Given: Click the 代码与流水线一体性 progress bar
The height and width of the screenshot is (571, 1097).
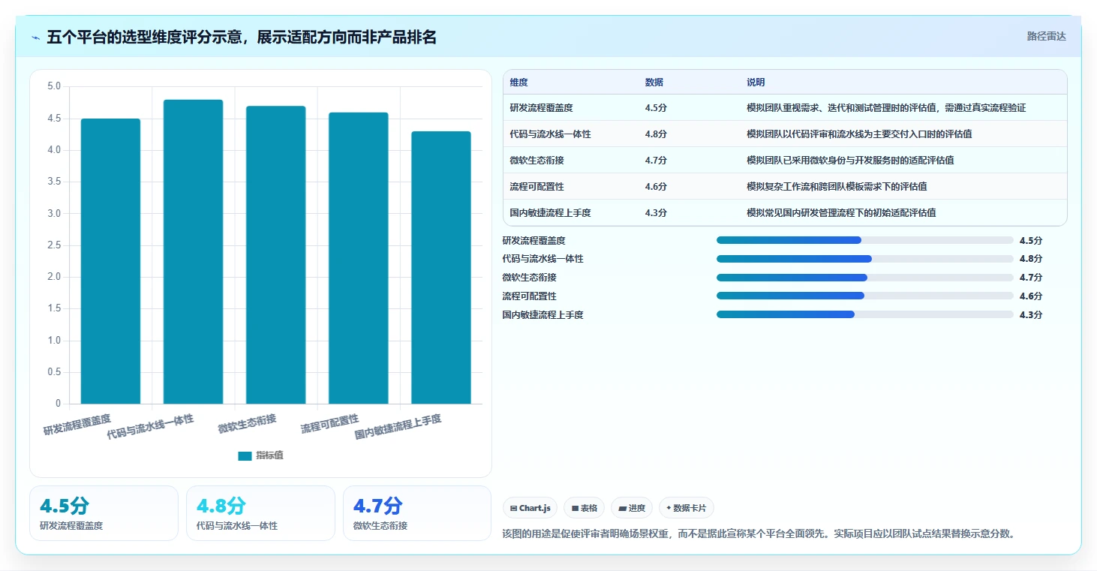Looking at the screenshot, I should pos(864,259).
